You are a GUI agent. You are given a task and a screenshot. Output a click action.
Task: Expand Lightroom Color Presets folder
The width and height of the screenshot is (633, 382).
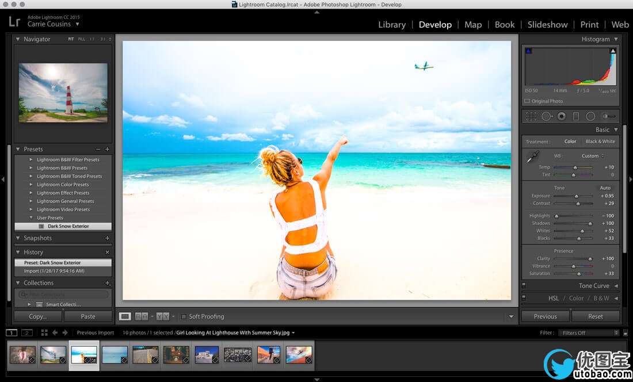[30, 185]
